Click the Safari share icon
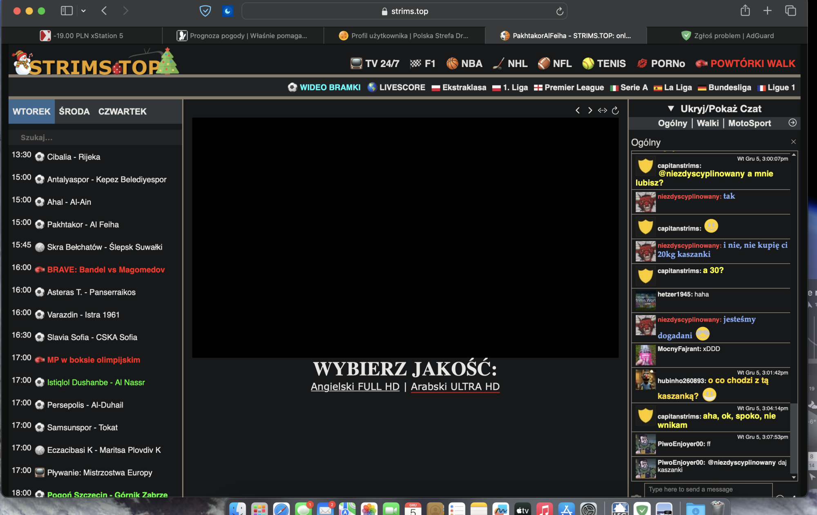The height and width of the screenshot is (515, 817). pyautogui.click(x=745, y=11)
